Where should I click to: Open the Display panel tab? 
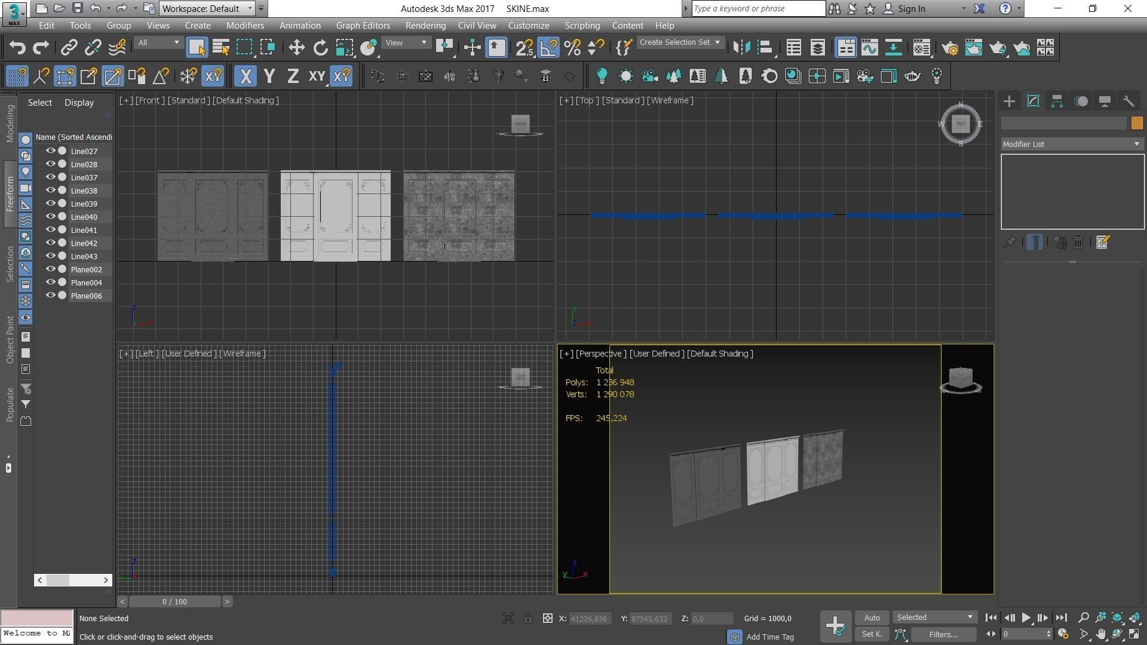coord(1105,101)
